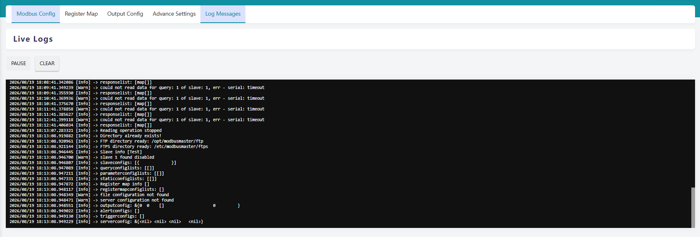Click the 'file configuration not found' warning
This screenshot has height=237, width=700.
coord(89,195)
